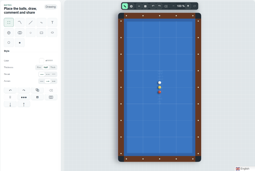Click the down arrow send-backward button
The width and height of the screenshot is (255, 171).
[x=10, y=104]
